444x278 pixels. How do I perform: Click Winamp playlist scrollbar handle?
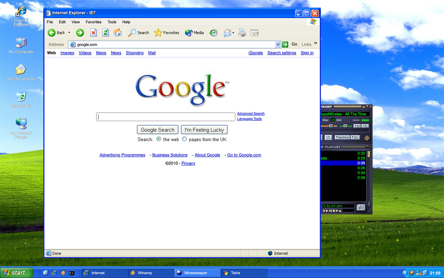[x=369, y=154]
